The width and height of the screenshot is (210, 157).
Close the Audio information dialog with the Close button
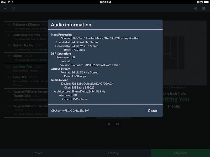pos(152,111)
